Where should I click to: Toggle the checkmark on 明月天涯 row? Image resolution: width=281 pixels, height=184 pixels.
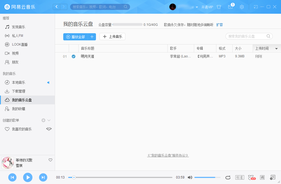coord(74,56)
